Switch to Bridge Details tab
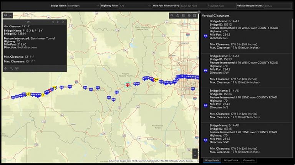Image resolution: width=295 pixels, height=165 pixels. click(x=212, y=160)
